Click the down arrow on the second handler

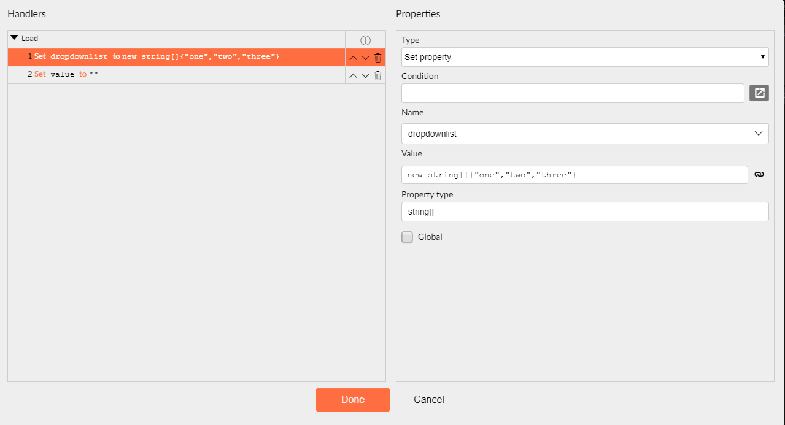365,75
